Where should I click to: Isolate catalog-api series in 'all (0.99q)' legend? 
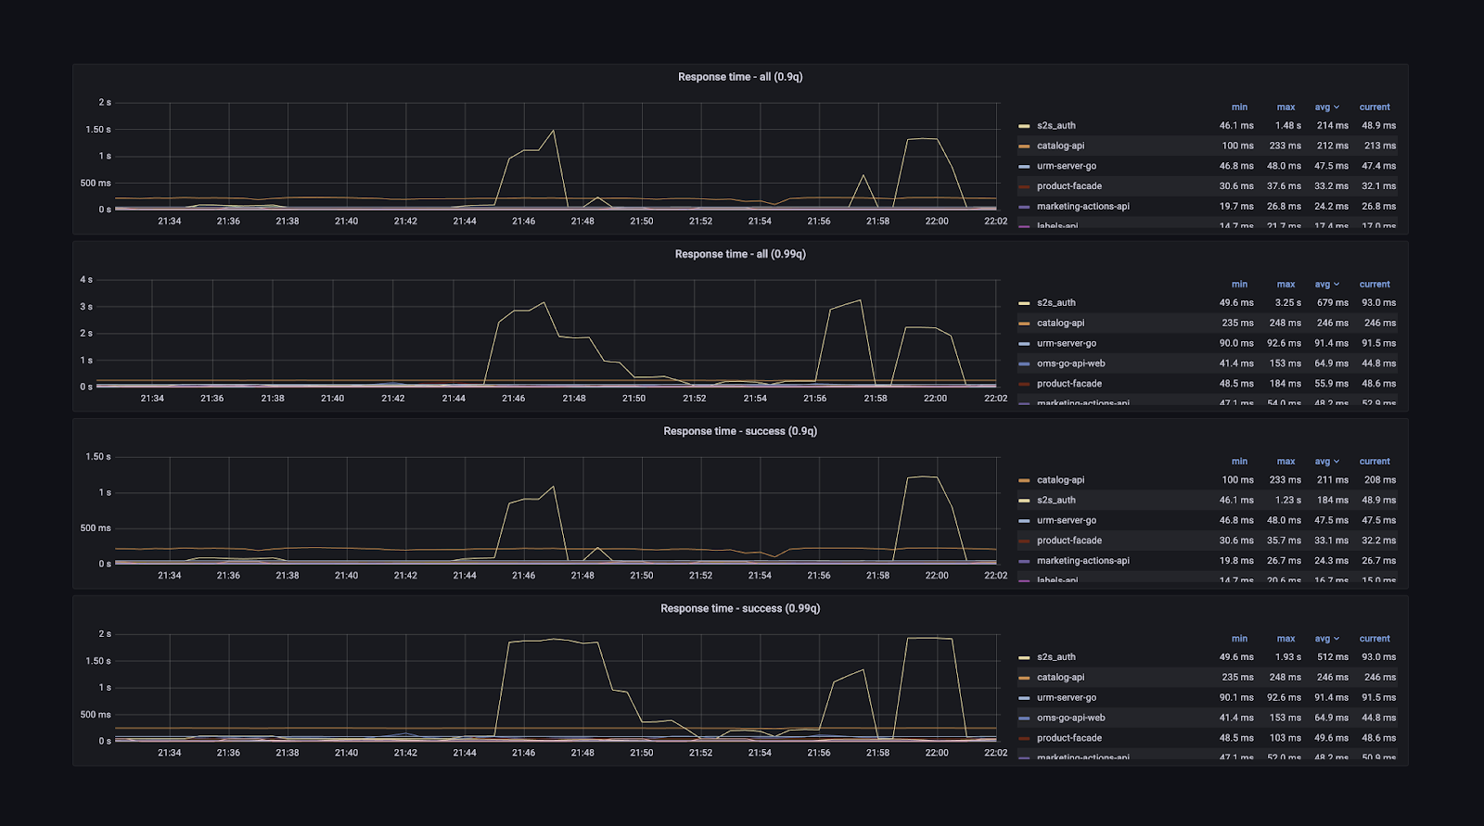(1060, 323)
